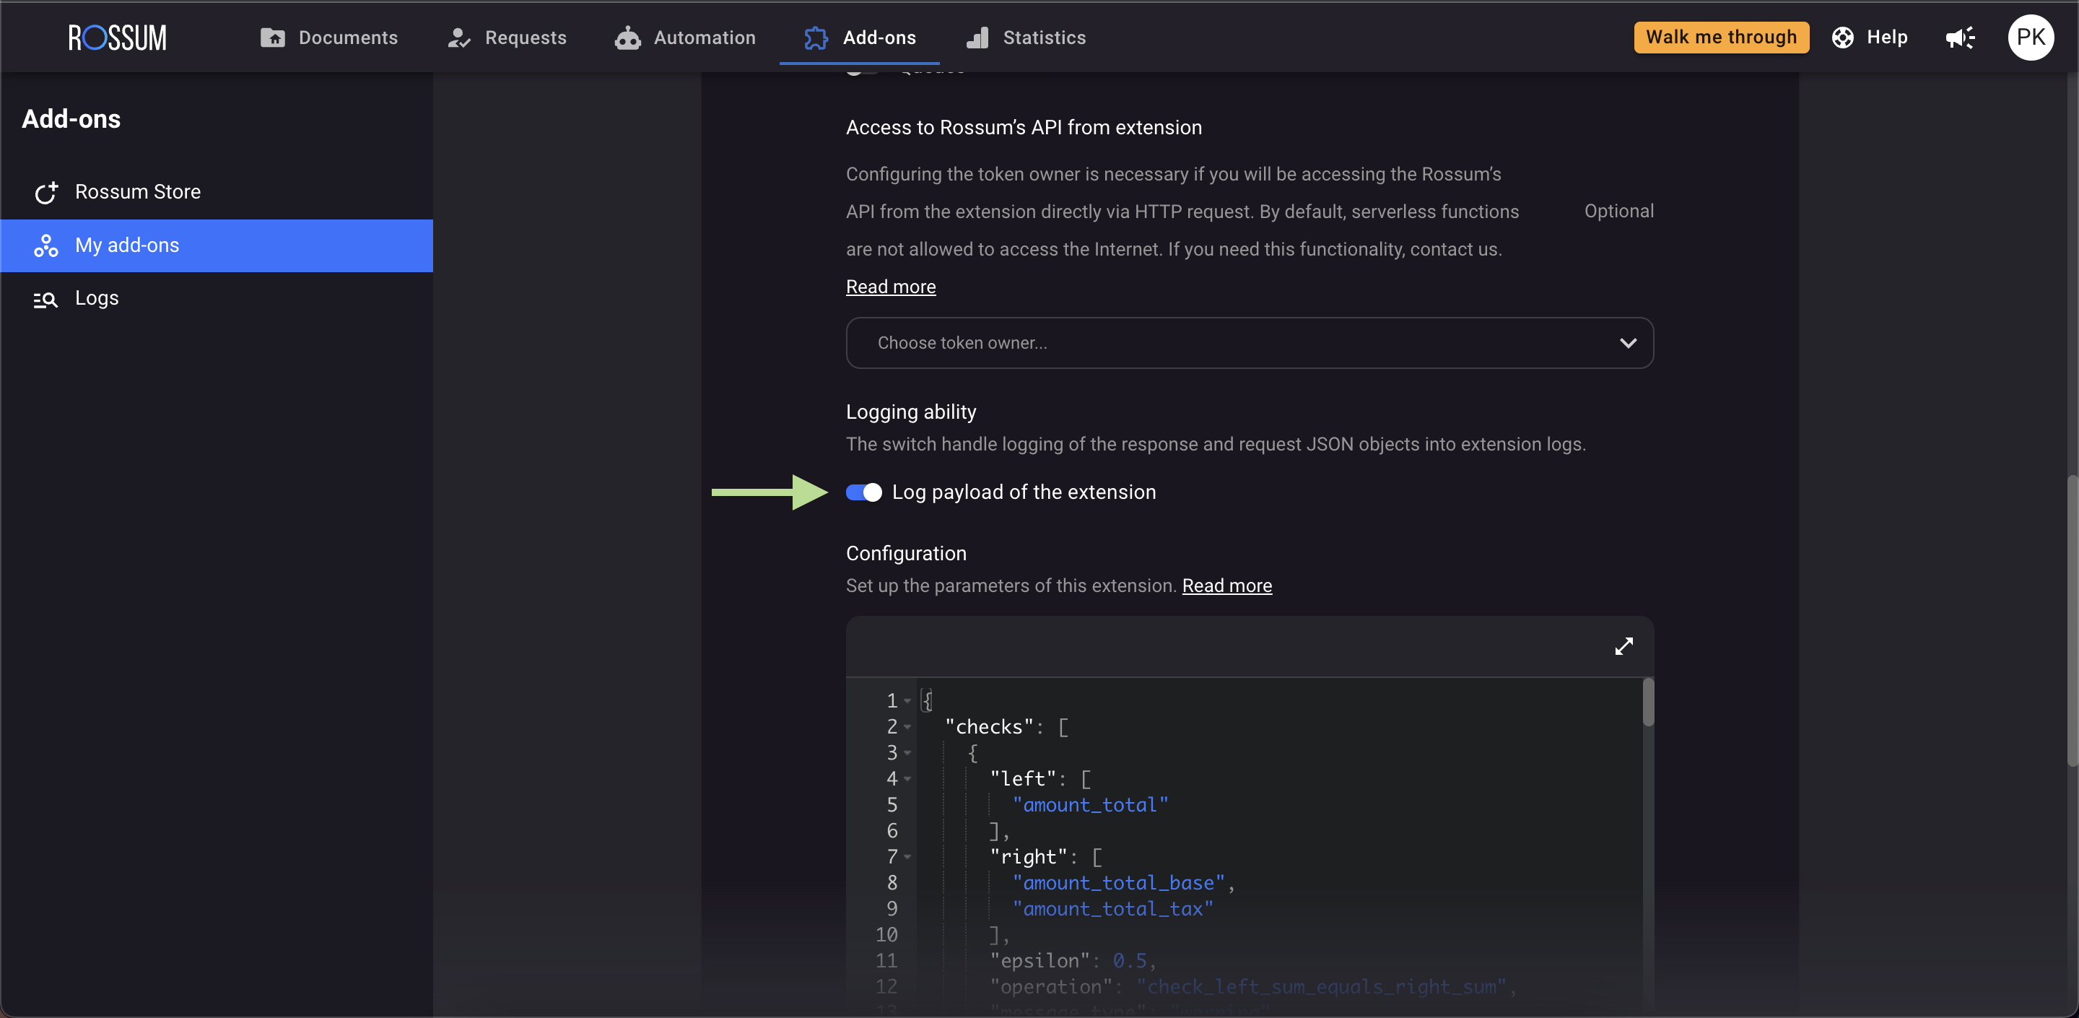Open the Logs sidebar item

96,298
